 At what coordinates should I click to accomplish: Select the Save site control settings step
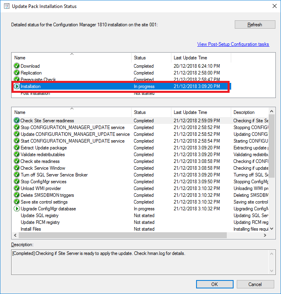click(x=140, y=202)
